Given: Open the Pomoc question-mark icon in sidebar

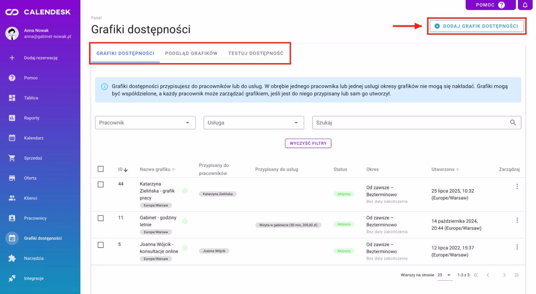Looking at the screenshot, I should tap(12, 78).
